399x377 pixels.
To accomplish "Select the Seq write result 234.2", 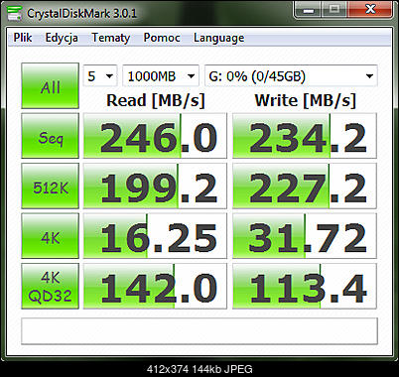I will click(305, 136).
